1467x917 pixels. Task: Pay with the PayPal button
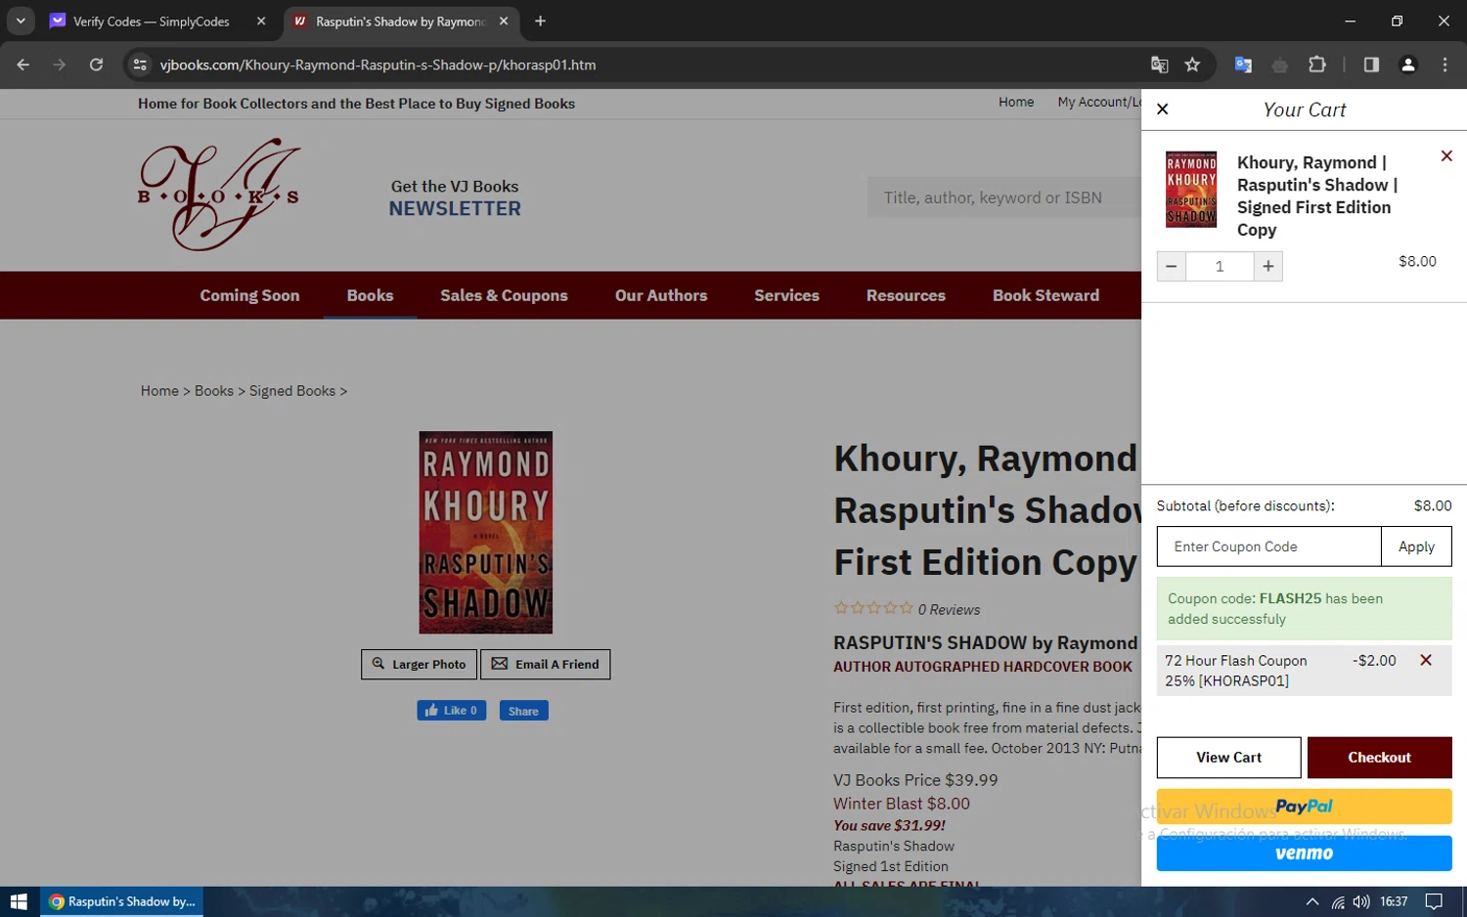click(x=1304, y=807)
